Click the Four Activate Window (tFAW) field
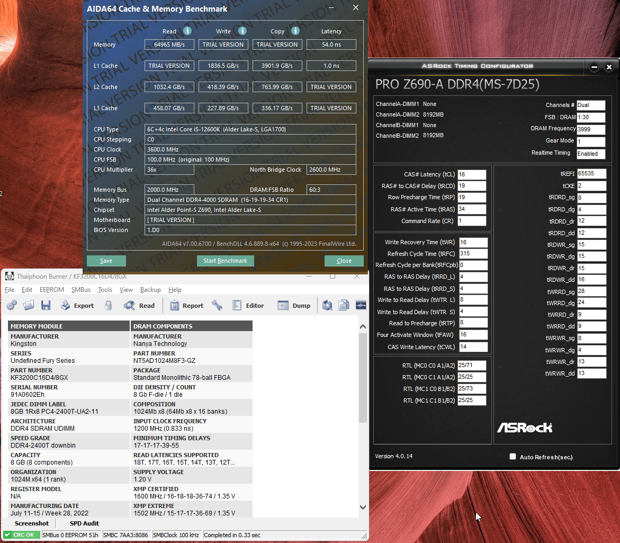620x543 pixels. click(473, 335)
